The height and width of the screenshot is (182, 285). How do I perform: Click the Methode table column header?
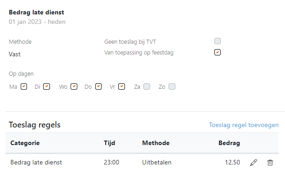pyautogui.click(x=156, y=143)
